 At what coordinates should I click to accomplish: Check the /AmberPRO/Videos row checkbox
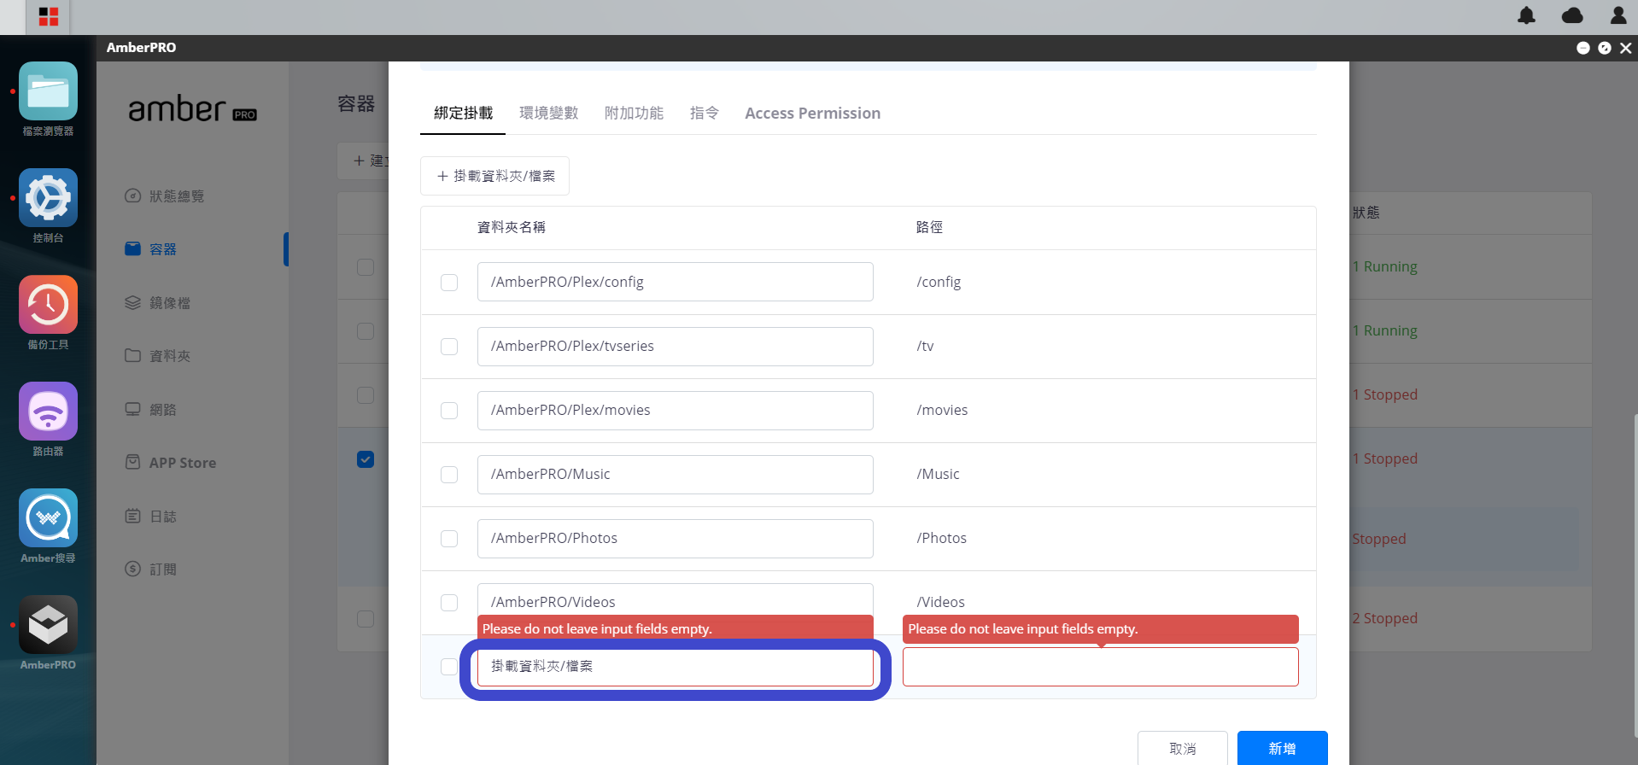point(449,603)
